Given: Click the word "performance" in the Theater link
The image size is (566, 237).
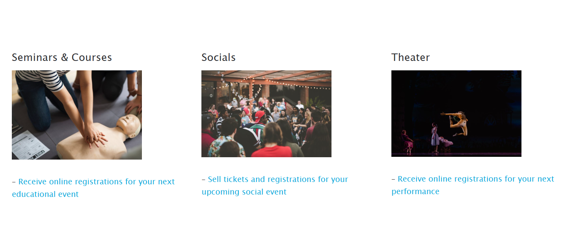Looking at the screenshot, I should point(415,192).
